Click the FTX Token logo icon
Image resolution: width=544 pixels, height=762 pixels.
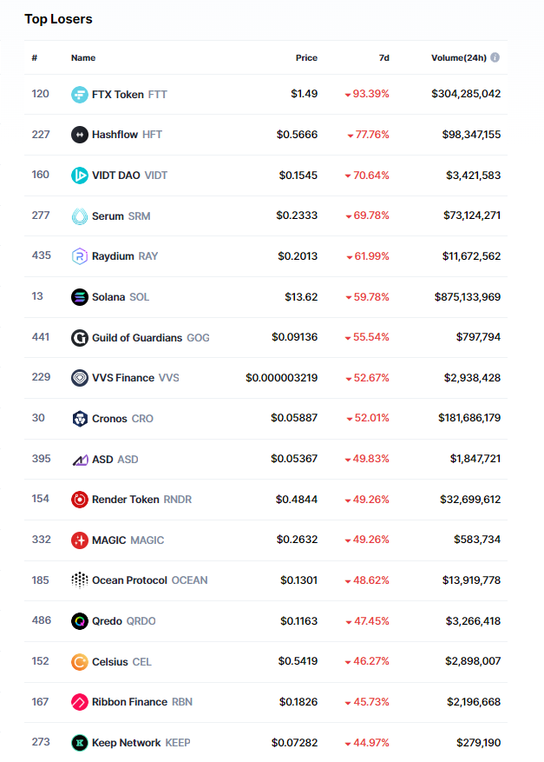point(79,94)
